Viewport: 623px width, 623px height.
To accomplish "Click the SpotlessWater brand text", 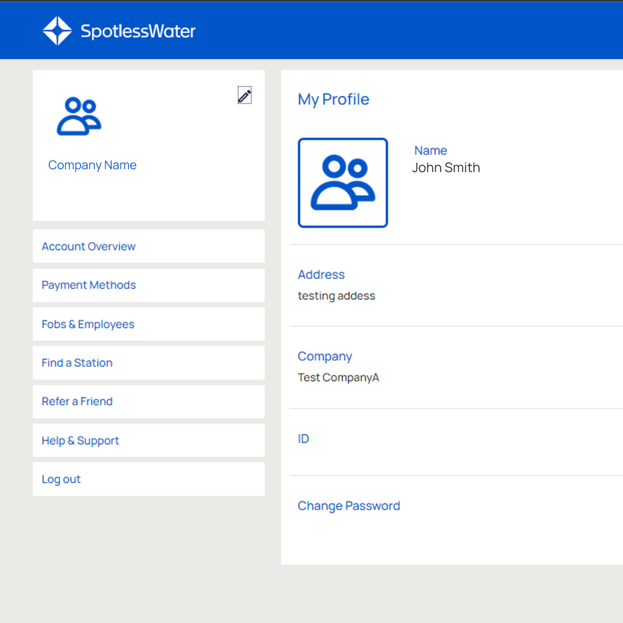I will click(138, 32).
